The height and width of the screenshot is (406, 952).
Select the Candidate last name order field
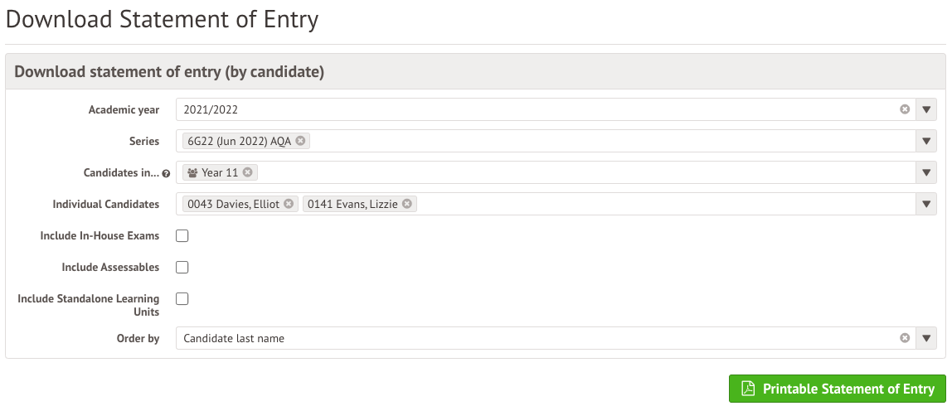(531, 338)
